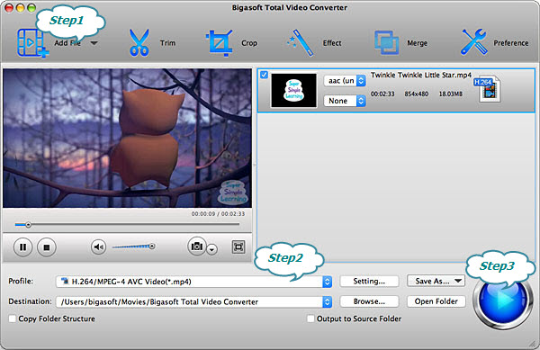
Task: Click the video preview with the owl
Action: click(128, 138)
